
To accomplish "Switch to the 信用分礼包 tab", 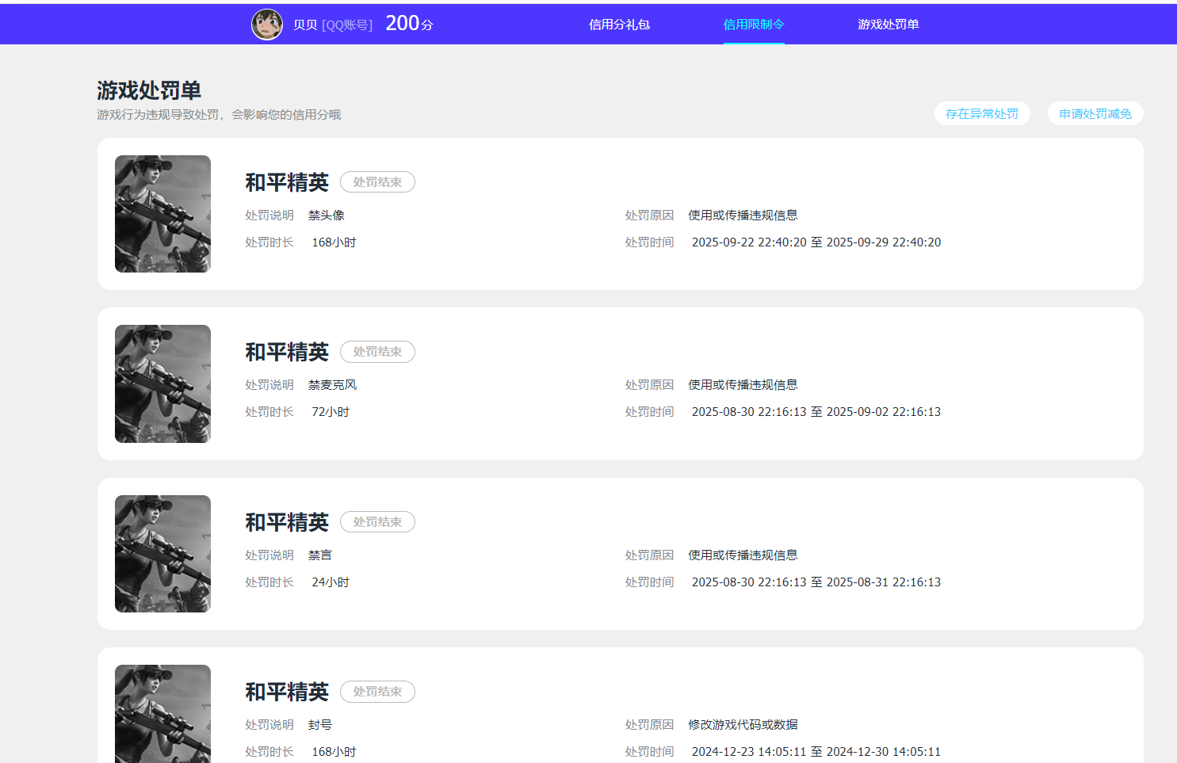I will click(x=619, y=24).
